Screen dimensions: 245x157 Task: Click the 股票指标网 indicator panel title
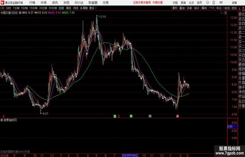10,120
